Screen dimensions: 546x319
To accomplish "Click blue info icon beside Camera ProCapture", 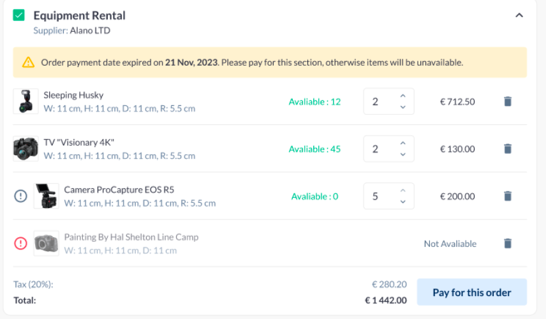I will [x=20, y=196].
